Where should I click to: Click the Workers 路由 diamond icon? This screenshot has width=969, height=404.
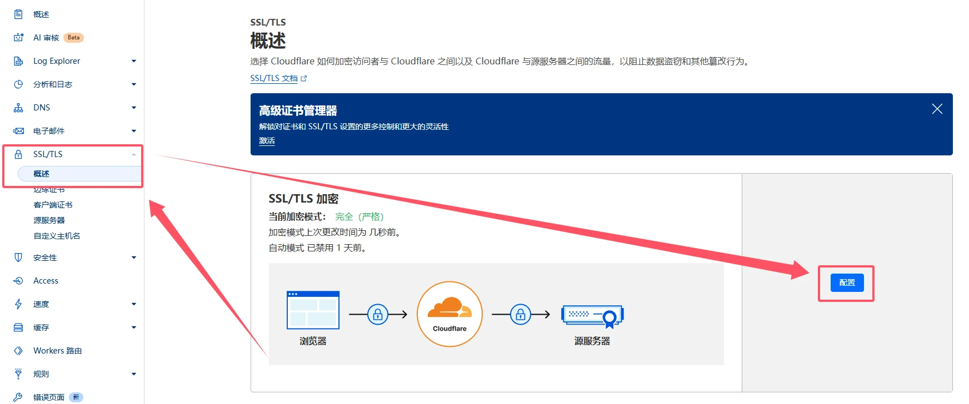click(x=18, y=351)
